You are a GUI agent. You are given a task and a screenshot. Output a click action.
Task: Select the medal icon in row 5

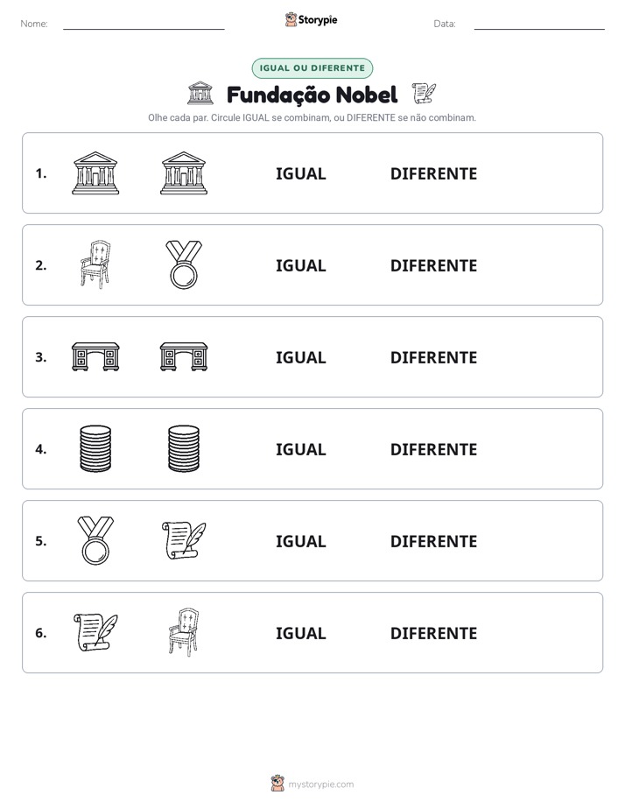coord(95,540)
